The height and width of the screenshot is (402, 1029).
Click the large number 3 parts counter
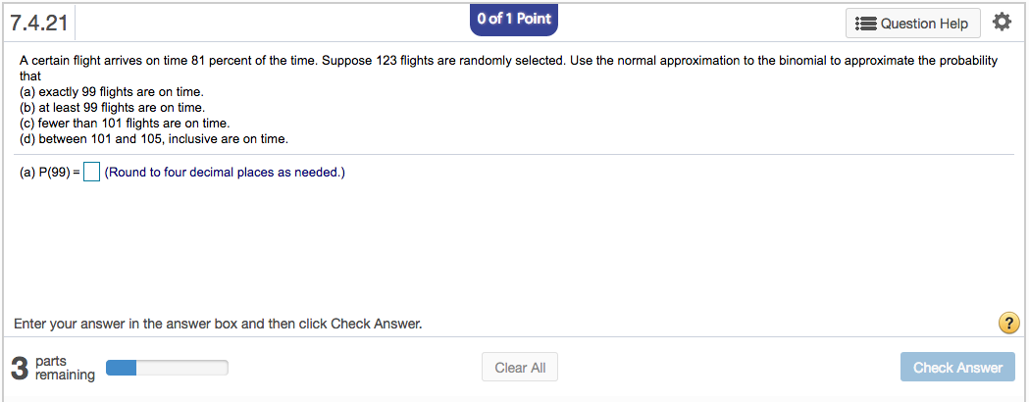pyautogui.click(x=20, y=369)
